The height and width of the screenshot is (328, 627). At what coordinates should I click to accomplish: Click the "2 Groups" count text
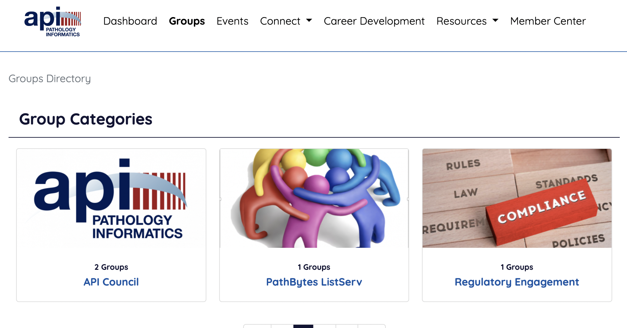111,267
